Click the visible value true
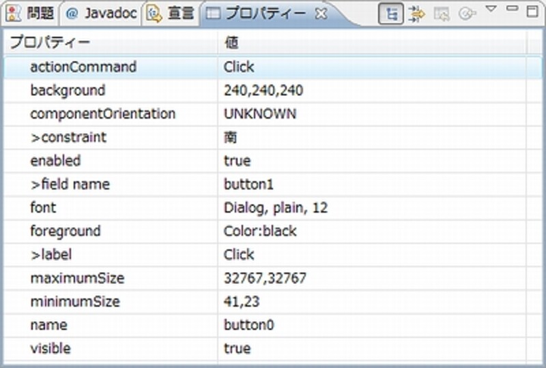 click(238, 348)
